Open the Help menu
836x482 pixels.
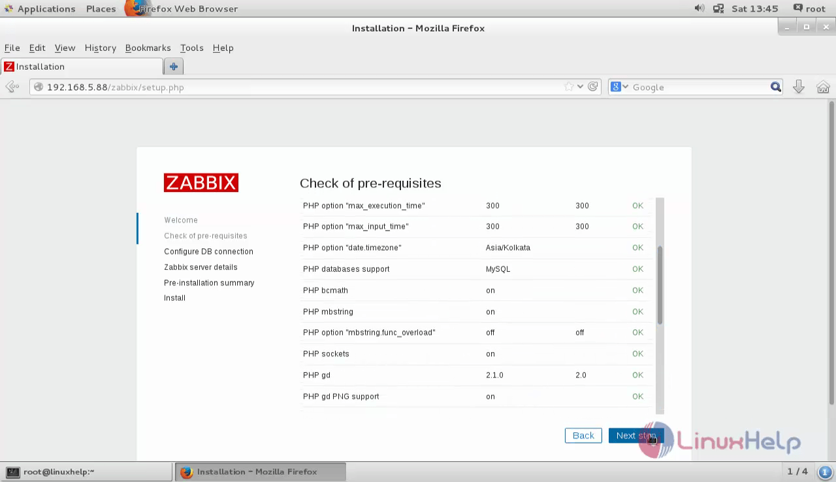point(223,48)
